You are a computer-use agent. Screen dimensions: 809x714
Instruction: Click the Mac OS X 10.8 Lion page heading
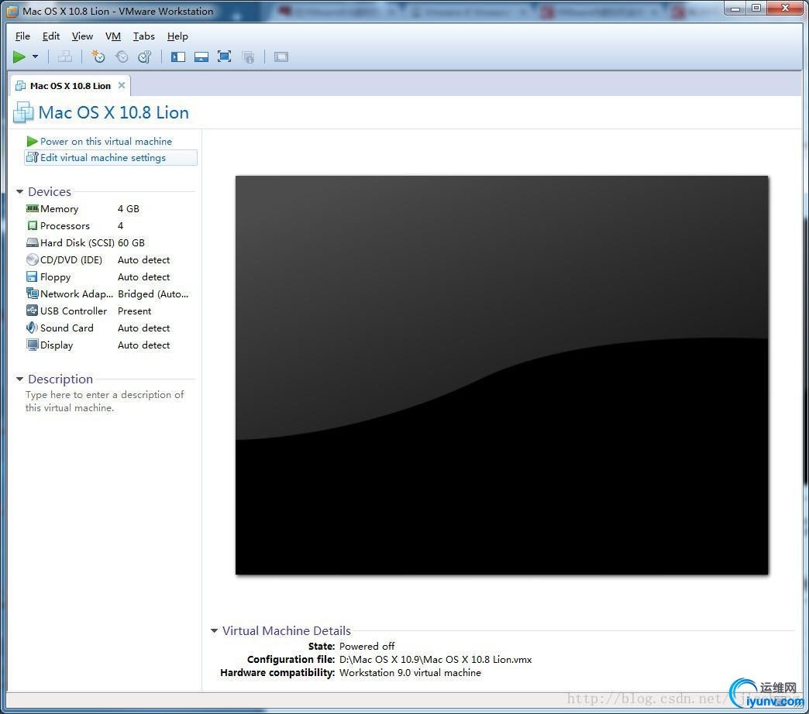click(x=113, y=112)
